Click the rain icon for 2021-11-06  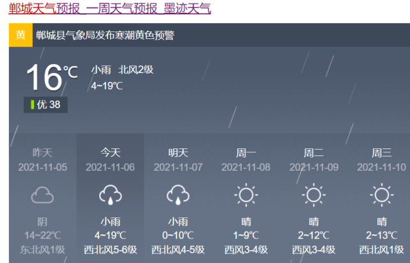pyautogui.click(x=111, y=195)
